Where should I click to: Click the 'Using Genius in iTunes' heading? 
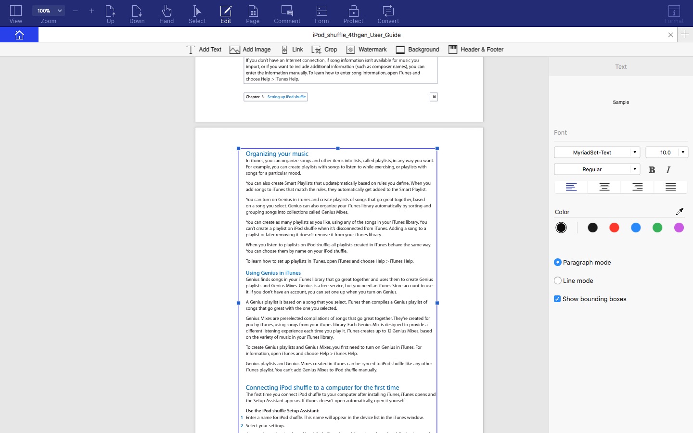pyautogui.click(x=273, y=273)
